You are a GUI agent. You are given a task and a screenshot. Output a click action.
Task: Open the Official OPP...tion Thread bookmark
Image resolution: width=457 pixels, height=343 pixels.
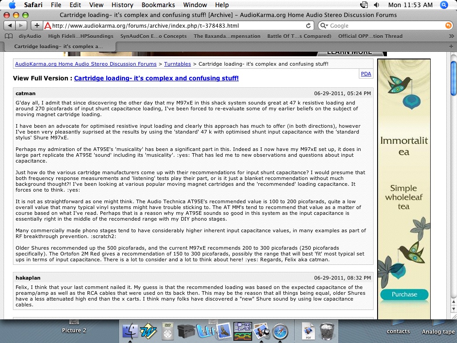click(370, 36)
